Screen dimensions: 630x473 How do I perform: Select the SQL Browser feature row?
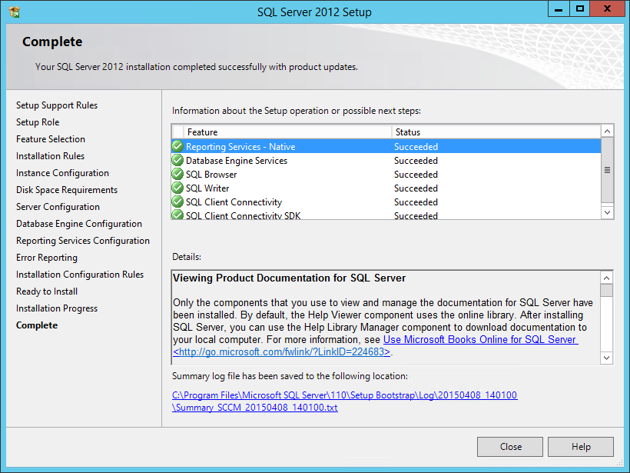coord(386,174)
